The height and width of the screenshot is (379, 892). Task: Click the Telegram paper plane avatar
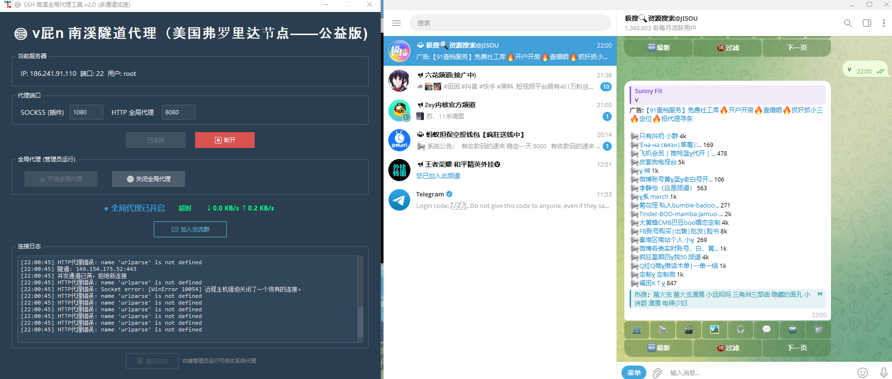399,200
